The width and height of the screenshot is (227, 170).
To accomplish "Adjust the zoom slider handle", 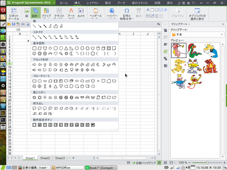I will (208, 162).
